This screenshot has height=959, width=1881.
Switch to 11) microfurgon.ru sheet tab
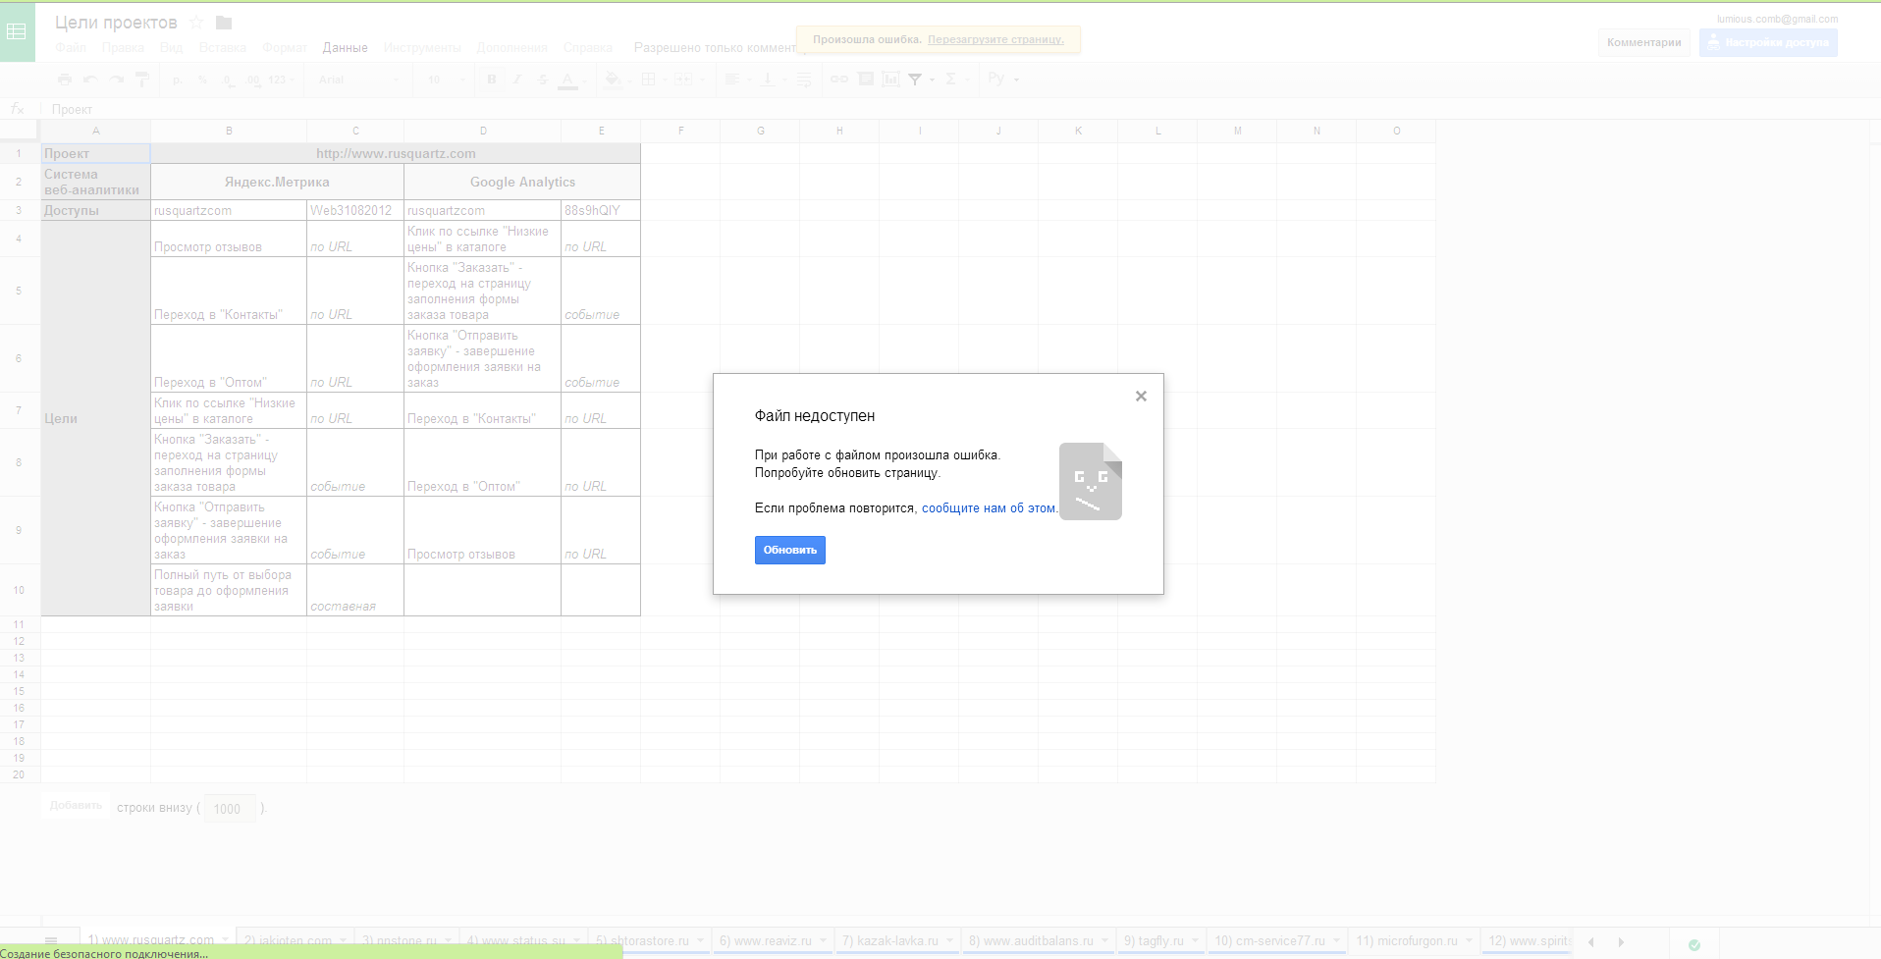(1413, 940)
